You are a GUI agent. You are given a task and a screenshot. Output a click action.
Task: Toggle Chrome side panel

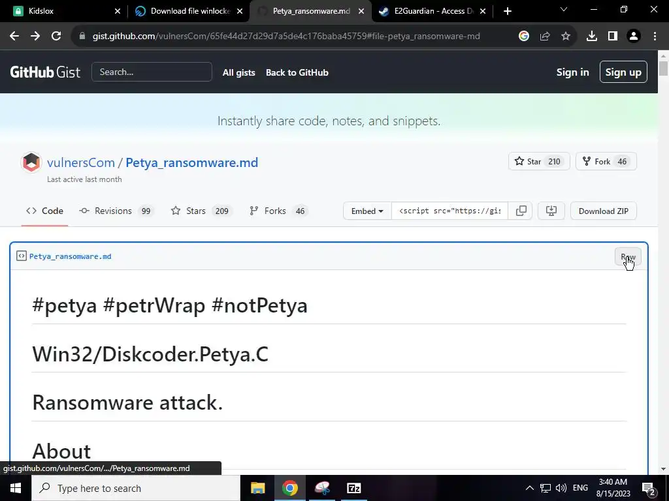tap(612, 37)
